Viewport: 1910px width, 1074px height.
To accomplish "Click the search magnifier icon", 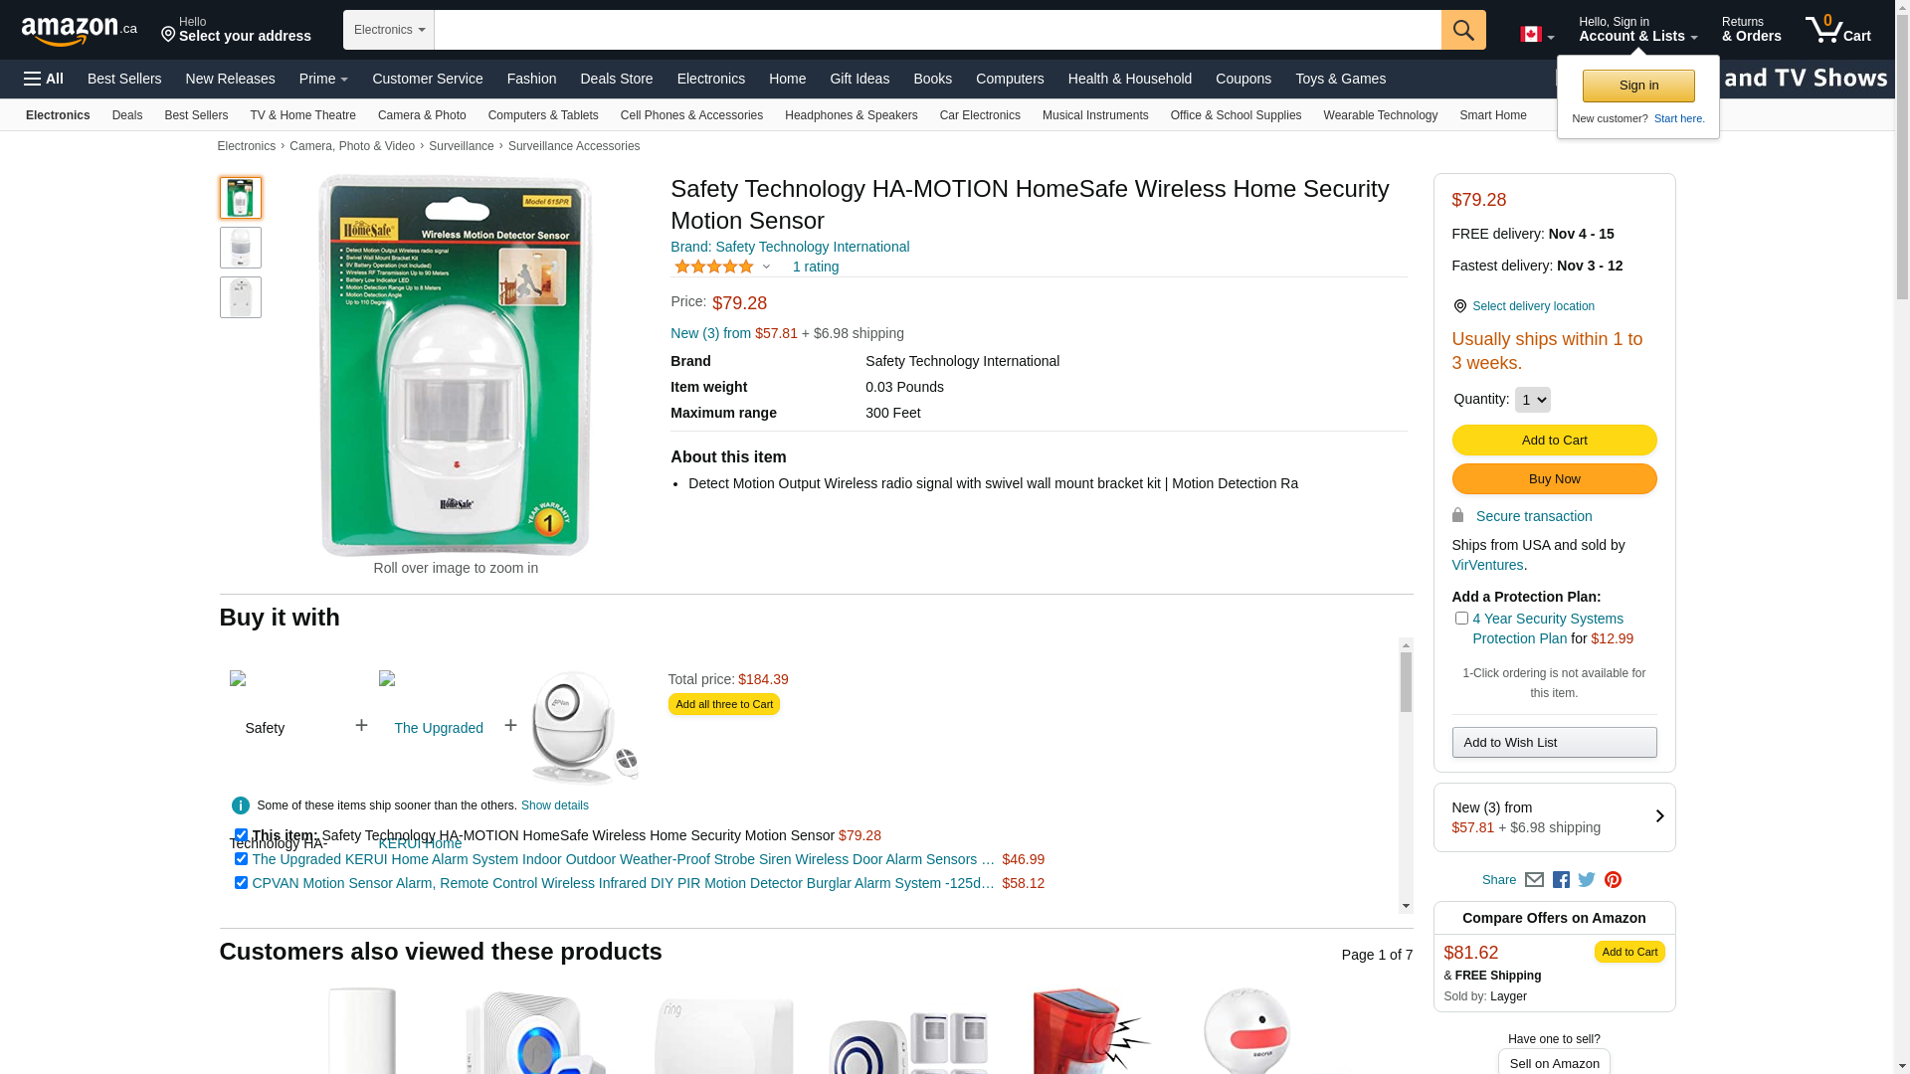I will [x=1462, y=30].
